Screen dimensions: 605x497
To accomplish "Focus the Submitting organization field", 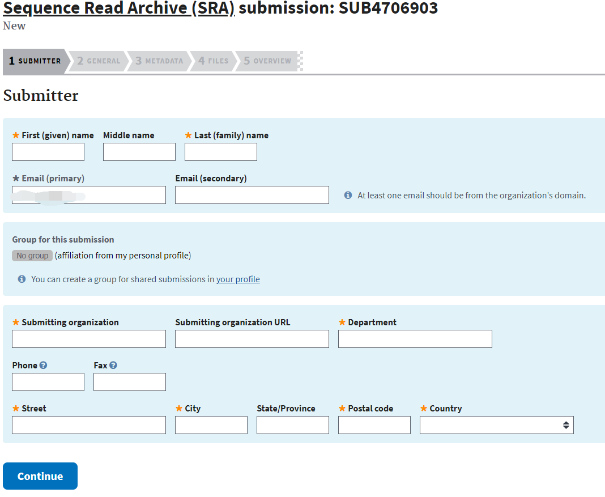I will click(x=89, y=339).
